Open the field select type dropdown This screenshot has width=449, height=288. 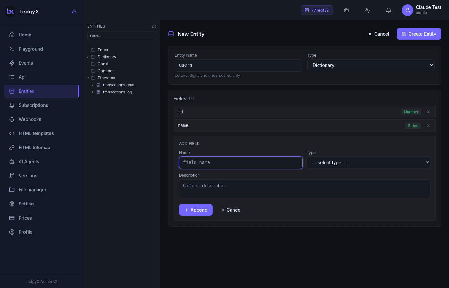coord(369,163)
